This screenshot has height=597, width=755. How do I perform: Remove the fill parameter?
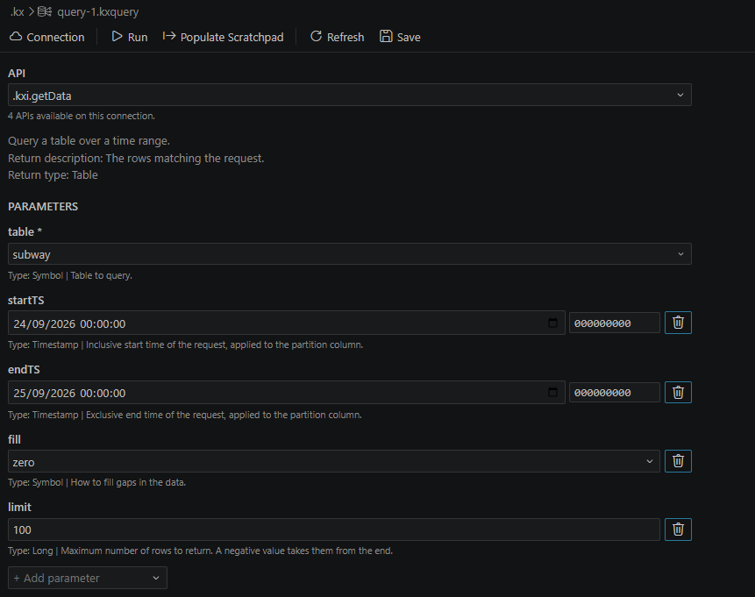click(678, 461)
